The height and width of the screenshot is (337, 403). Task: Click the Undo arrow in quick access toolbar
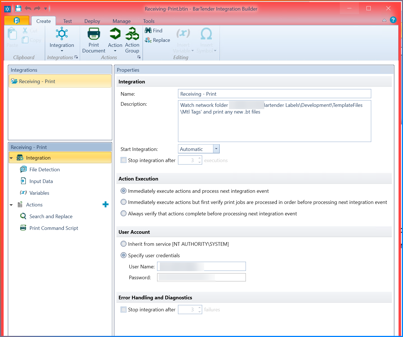(28, 8)
